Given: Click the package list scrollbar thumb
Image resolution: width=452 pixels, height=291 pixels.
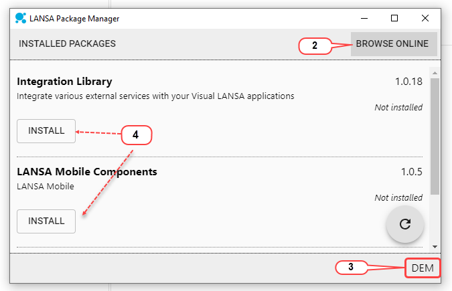Looking at the screenshot, I should click(x=435, y=134).
